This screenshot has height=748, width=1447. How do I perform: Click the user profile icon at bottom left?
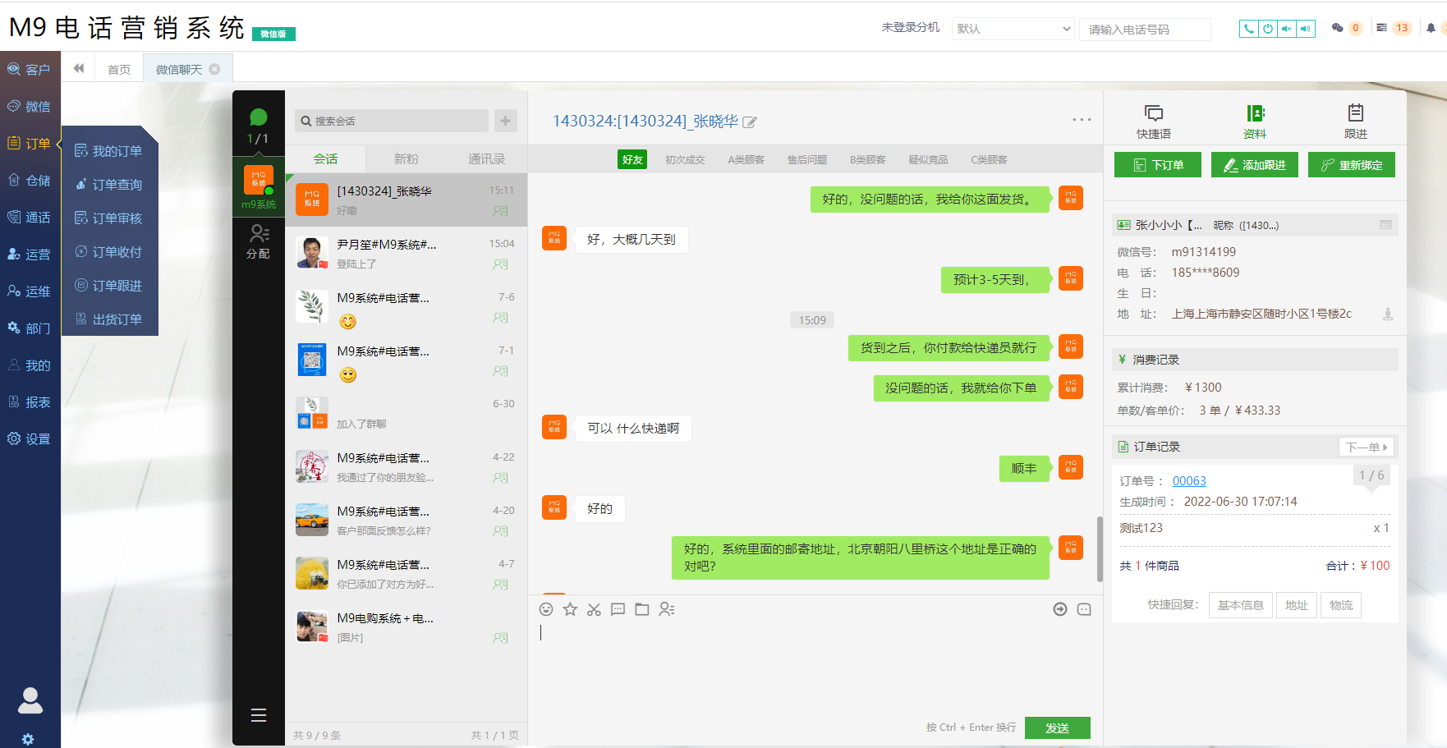point(30,700)
